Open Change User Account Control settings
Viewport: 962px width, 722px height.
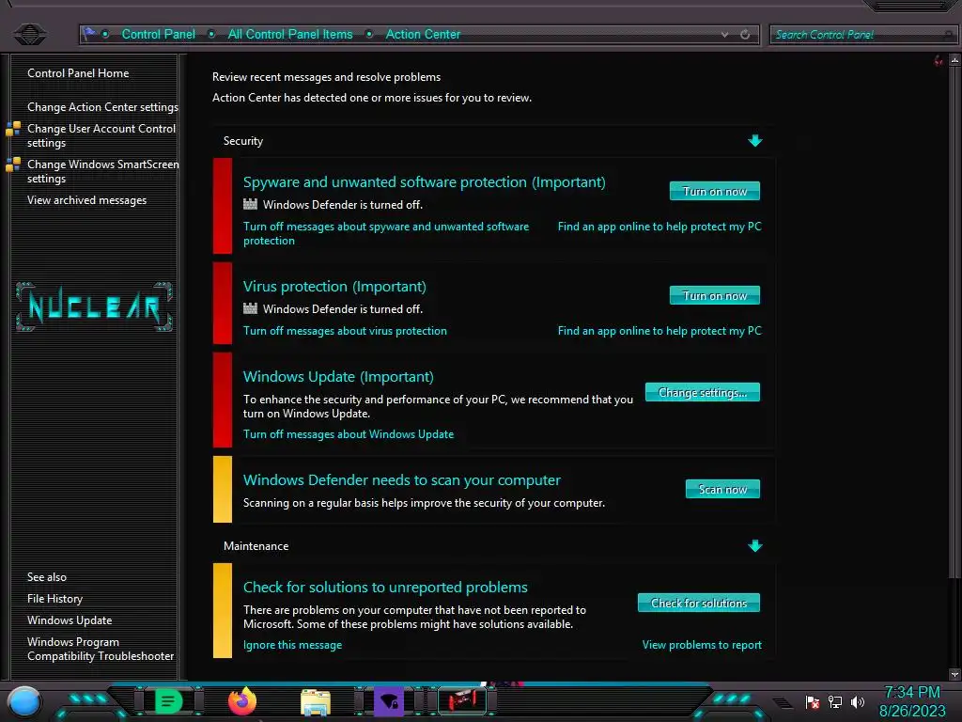tap(101, 135)
